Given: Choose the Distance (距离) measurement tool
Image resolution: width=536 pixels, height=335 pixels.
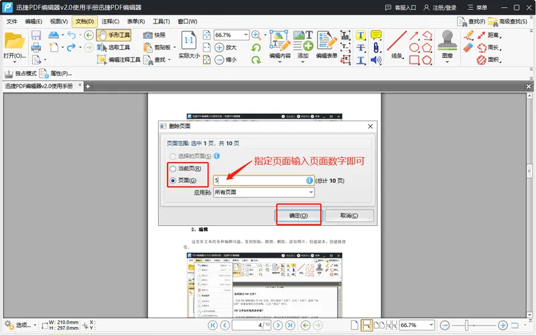Looking at the screenshot, I should pyautogui.click(x=489, y=35).
